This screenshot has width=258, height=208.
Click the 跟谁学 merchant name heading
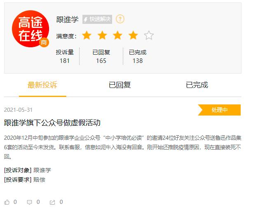click(x=67, y=19)
